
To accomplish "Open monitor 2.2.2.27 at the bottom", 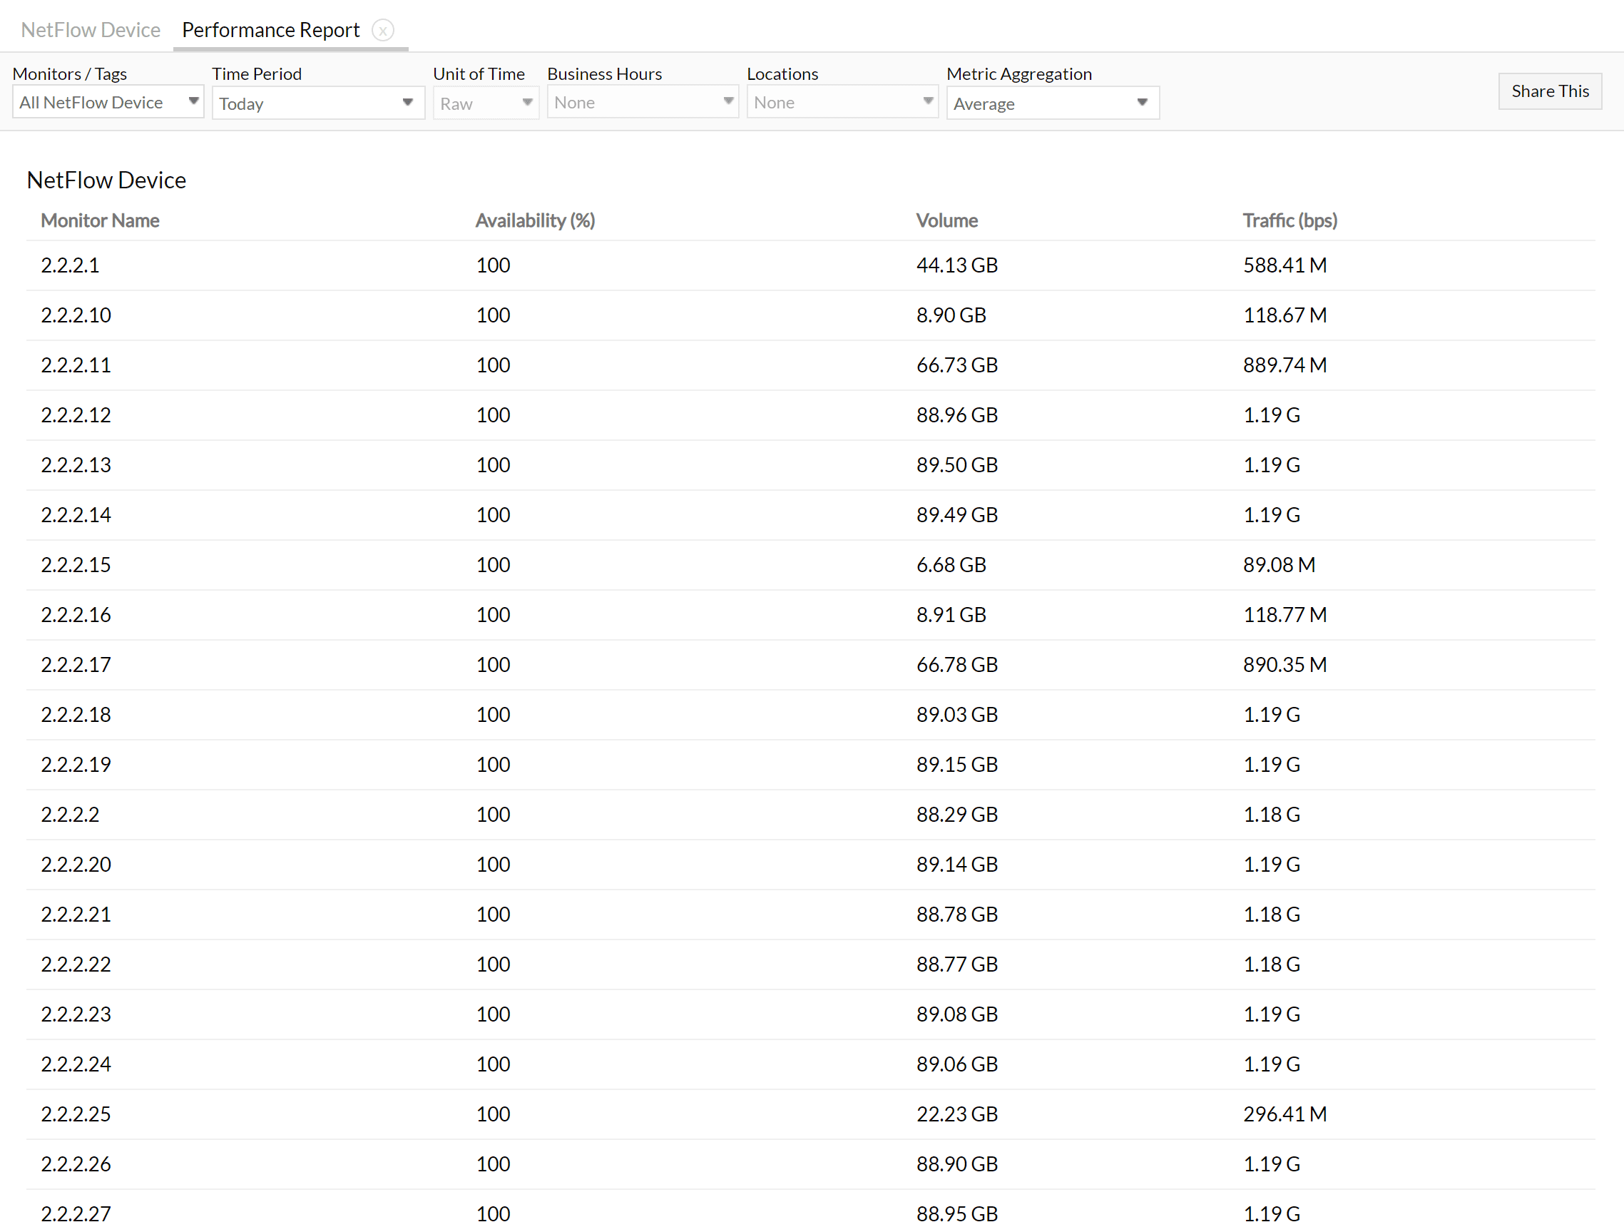I will [76, 1213].
